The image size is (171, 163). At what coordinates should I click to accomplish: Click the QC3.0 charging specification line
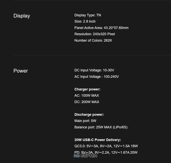[106, 146]
